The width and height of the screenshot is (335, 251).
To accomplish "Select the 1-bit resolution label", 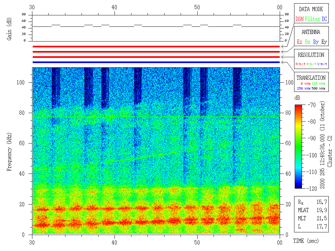I will coord(322,64).
